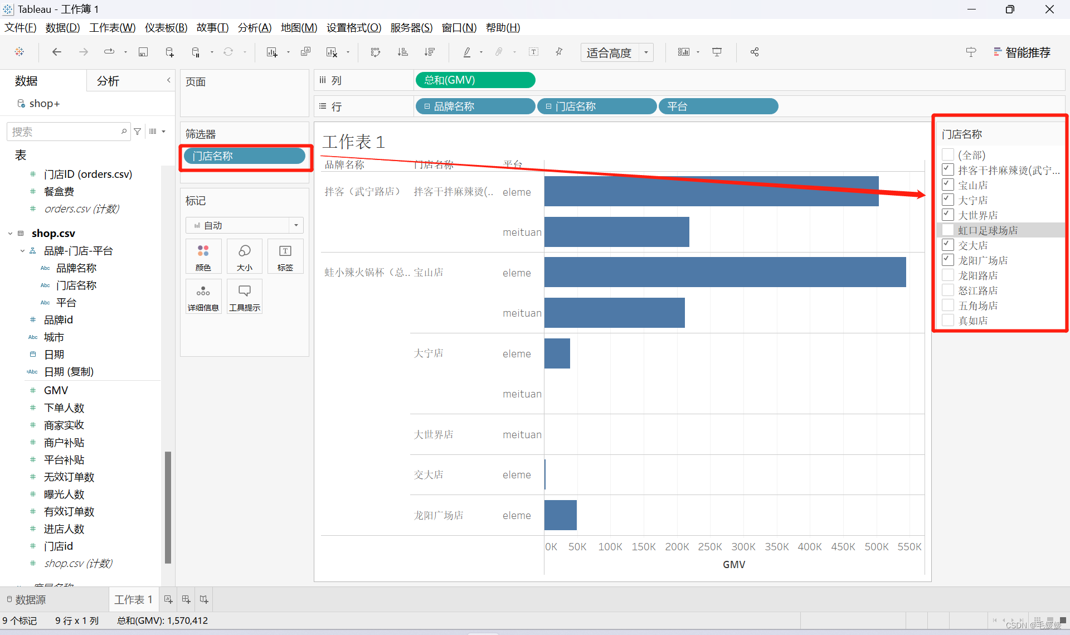
Task: Open the 分析(A) menu
Action: (255, 27)
